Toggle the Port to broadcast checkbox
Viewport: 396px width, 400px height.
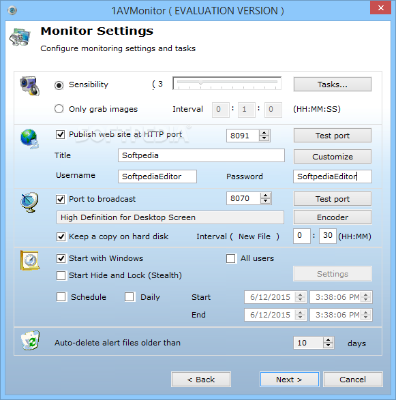(x=61, y=199)
